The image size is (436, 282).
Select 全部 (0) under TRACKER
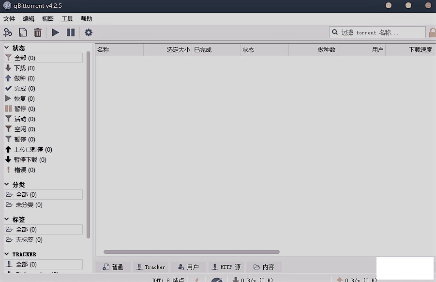coord(44,265)
